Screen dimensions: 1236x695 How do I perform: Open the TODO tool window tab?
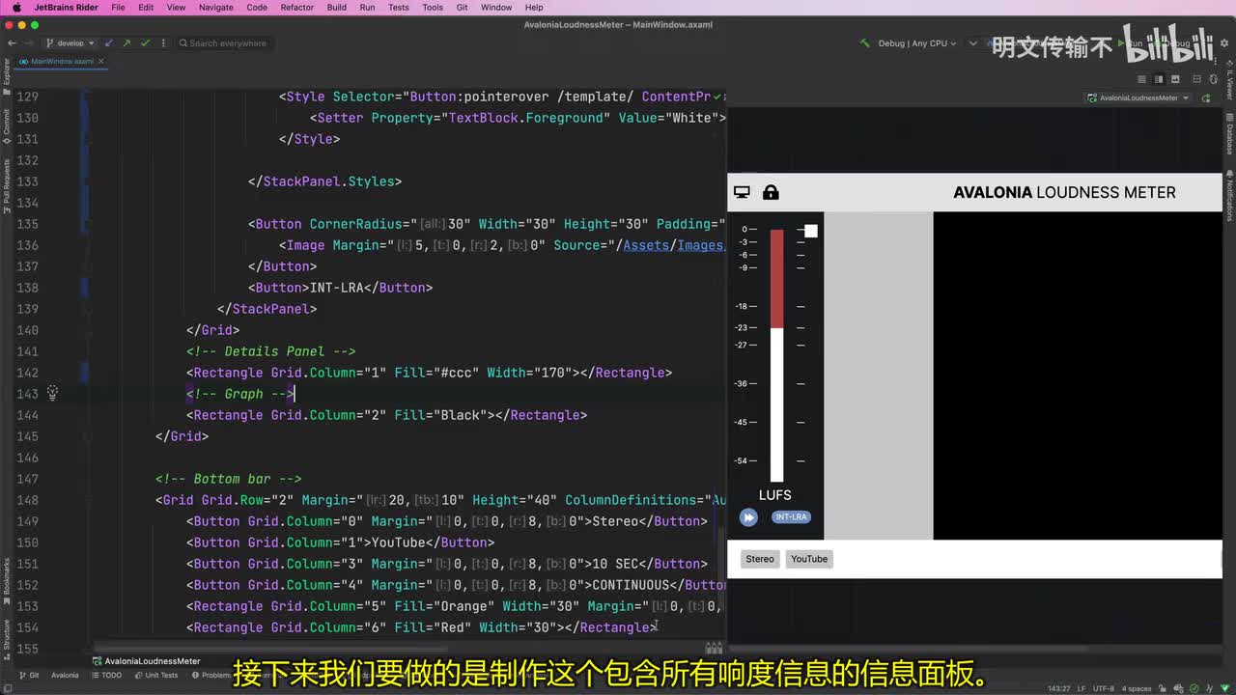[x=106, y=676]
